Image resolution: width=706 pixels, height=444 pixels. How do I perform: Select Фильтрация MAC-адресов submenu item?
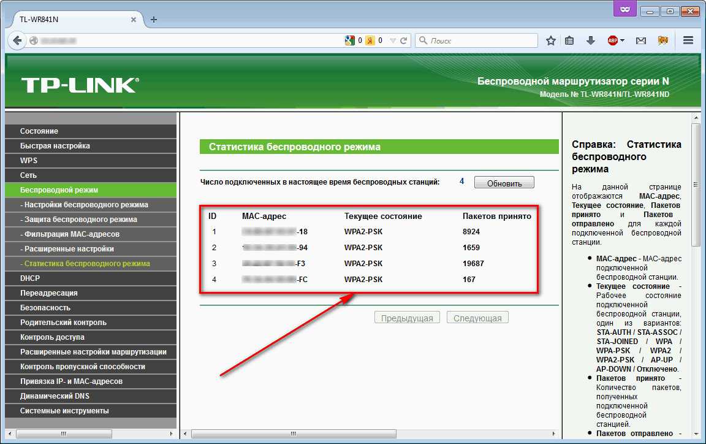point(70,234)
